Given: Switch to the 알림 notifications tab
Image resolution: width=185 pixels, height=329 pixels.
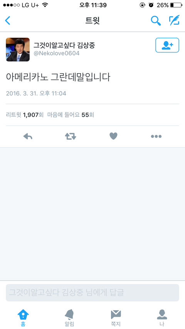Looking at the screenshot, I should point(69,318).
